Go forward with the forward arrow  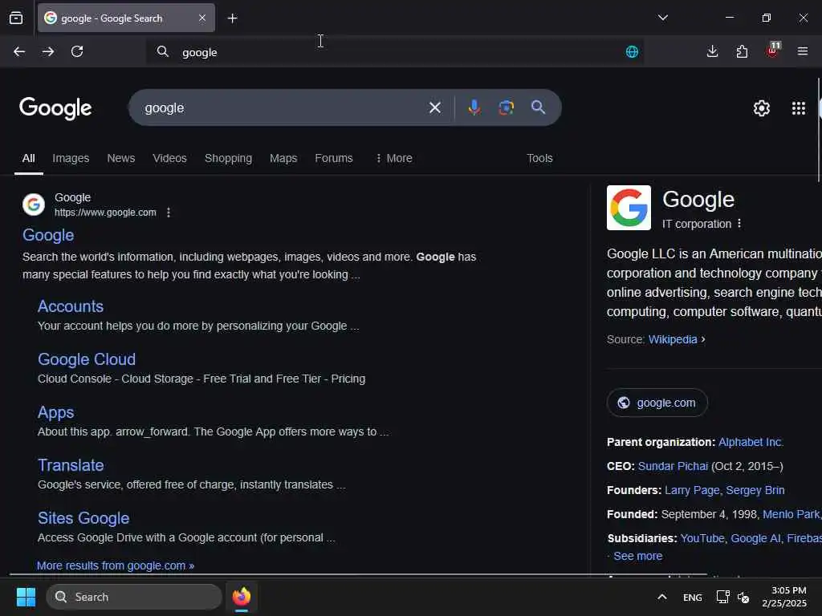click(48, 51)
